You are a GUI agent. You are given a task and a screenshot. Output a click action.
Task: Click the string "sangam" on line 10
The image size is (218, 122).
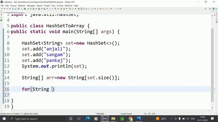point(54,55)
